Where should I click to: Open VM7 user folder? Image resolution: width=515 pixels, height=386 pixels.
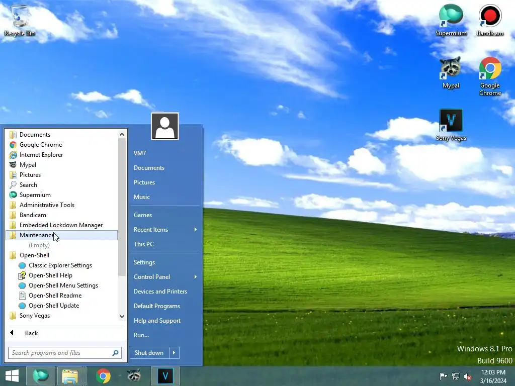tap(165, 153)
